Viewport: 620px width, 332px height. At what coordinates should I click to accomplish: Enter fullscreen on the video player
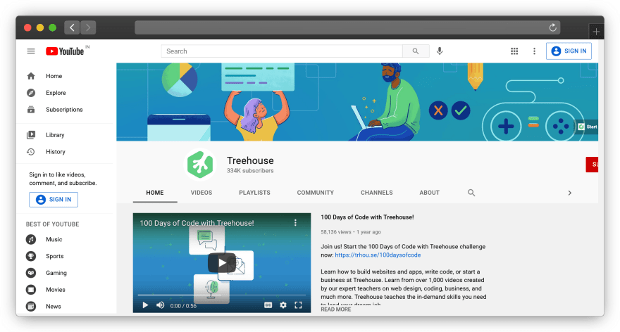[298, 305]
